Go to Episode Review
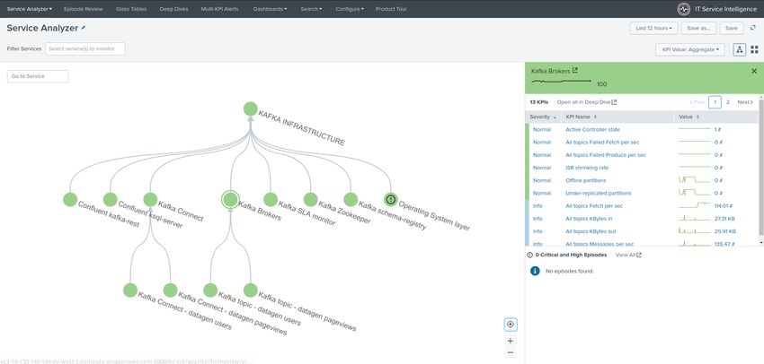The image size is (764, 364). tap(84, 9)
